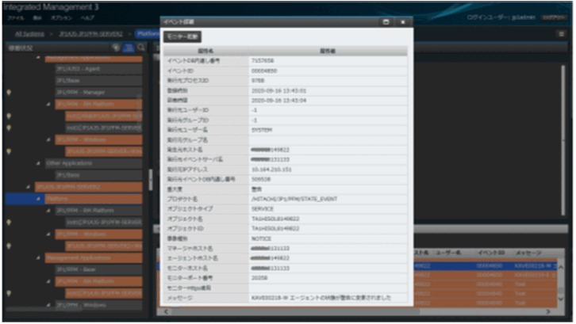Click the NOTICE value in the dialog
576x324 pixels.
(261, 239)
